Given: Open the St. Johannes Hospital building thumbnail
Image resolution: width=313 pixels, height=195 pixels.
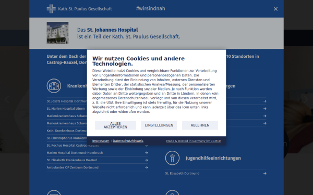Looking at the screenshot, I should (57, 33).
